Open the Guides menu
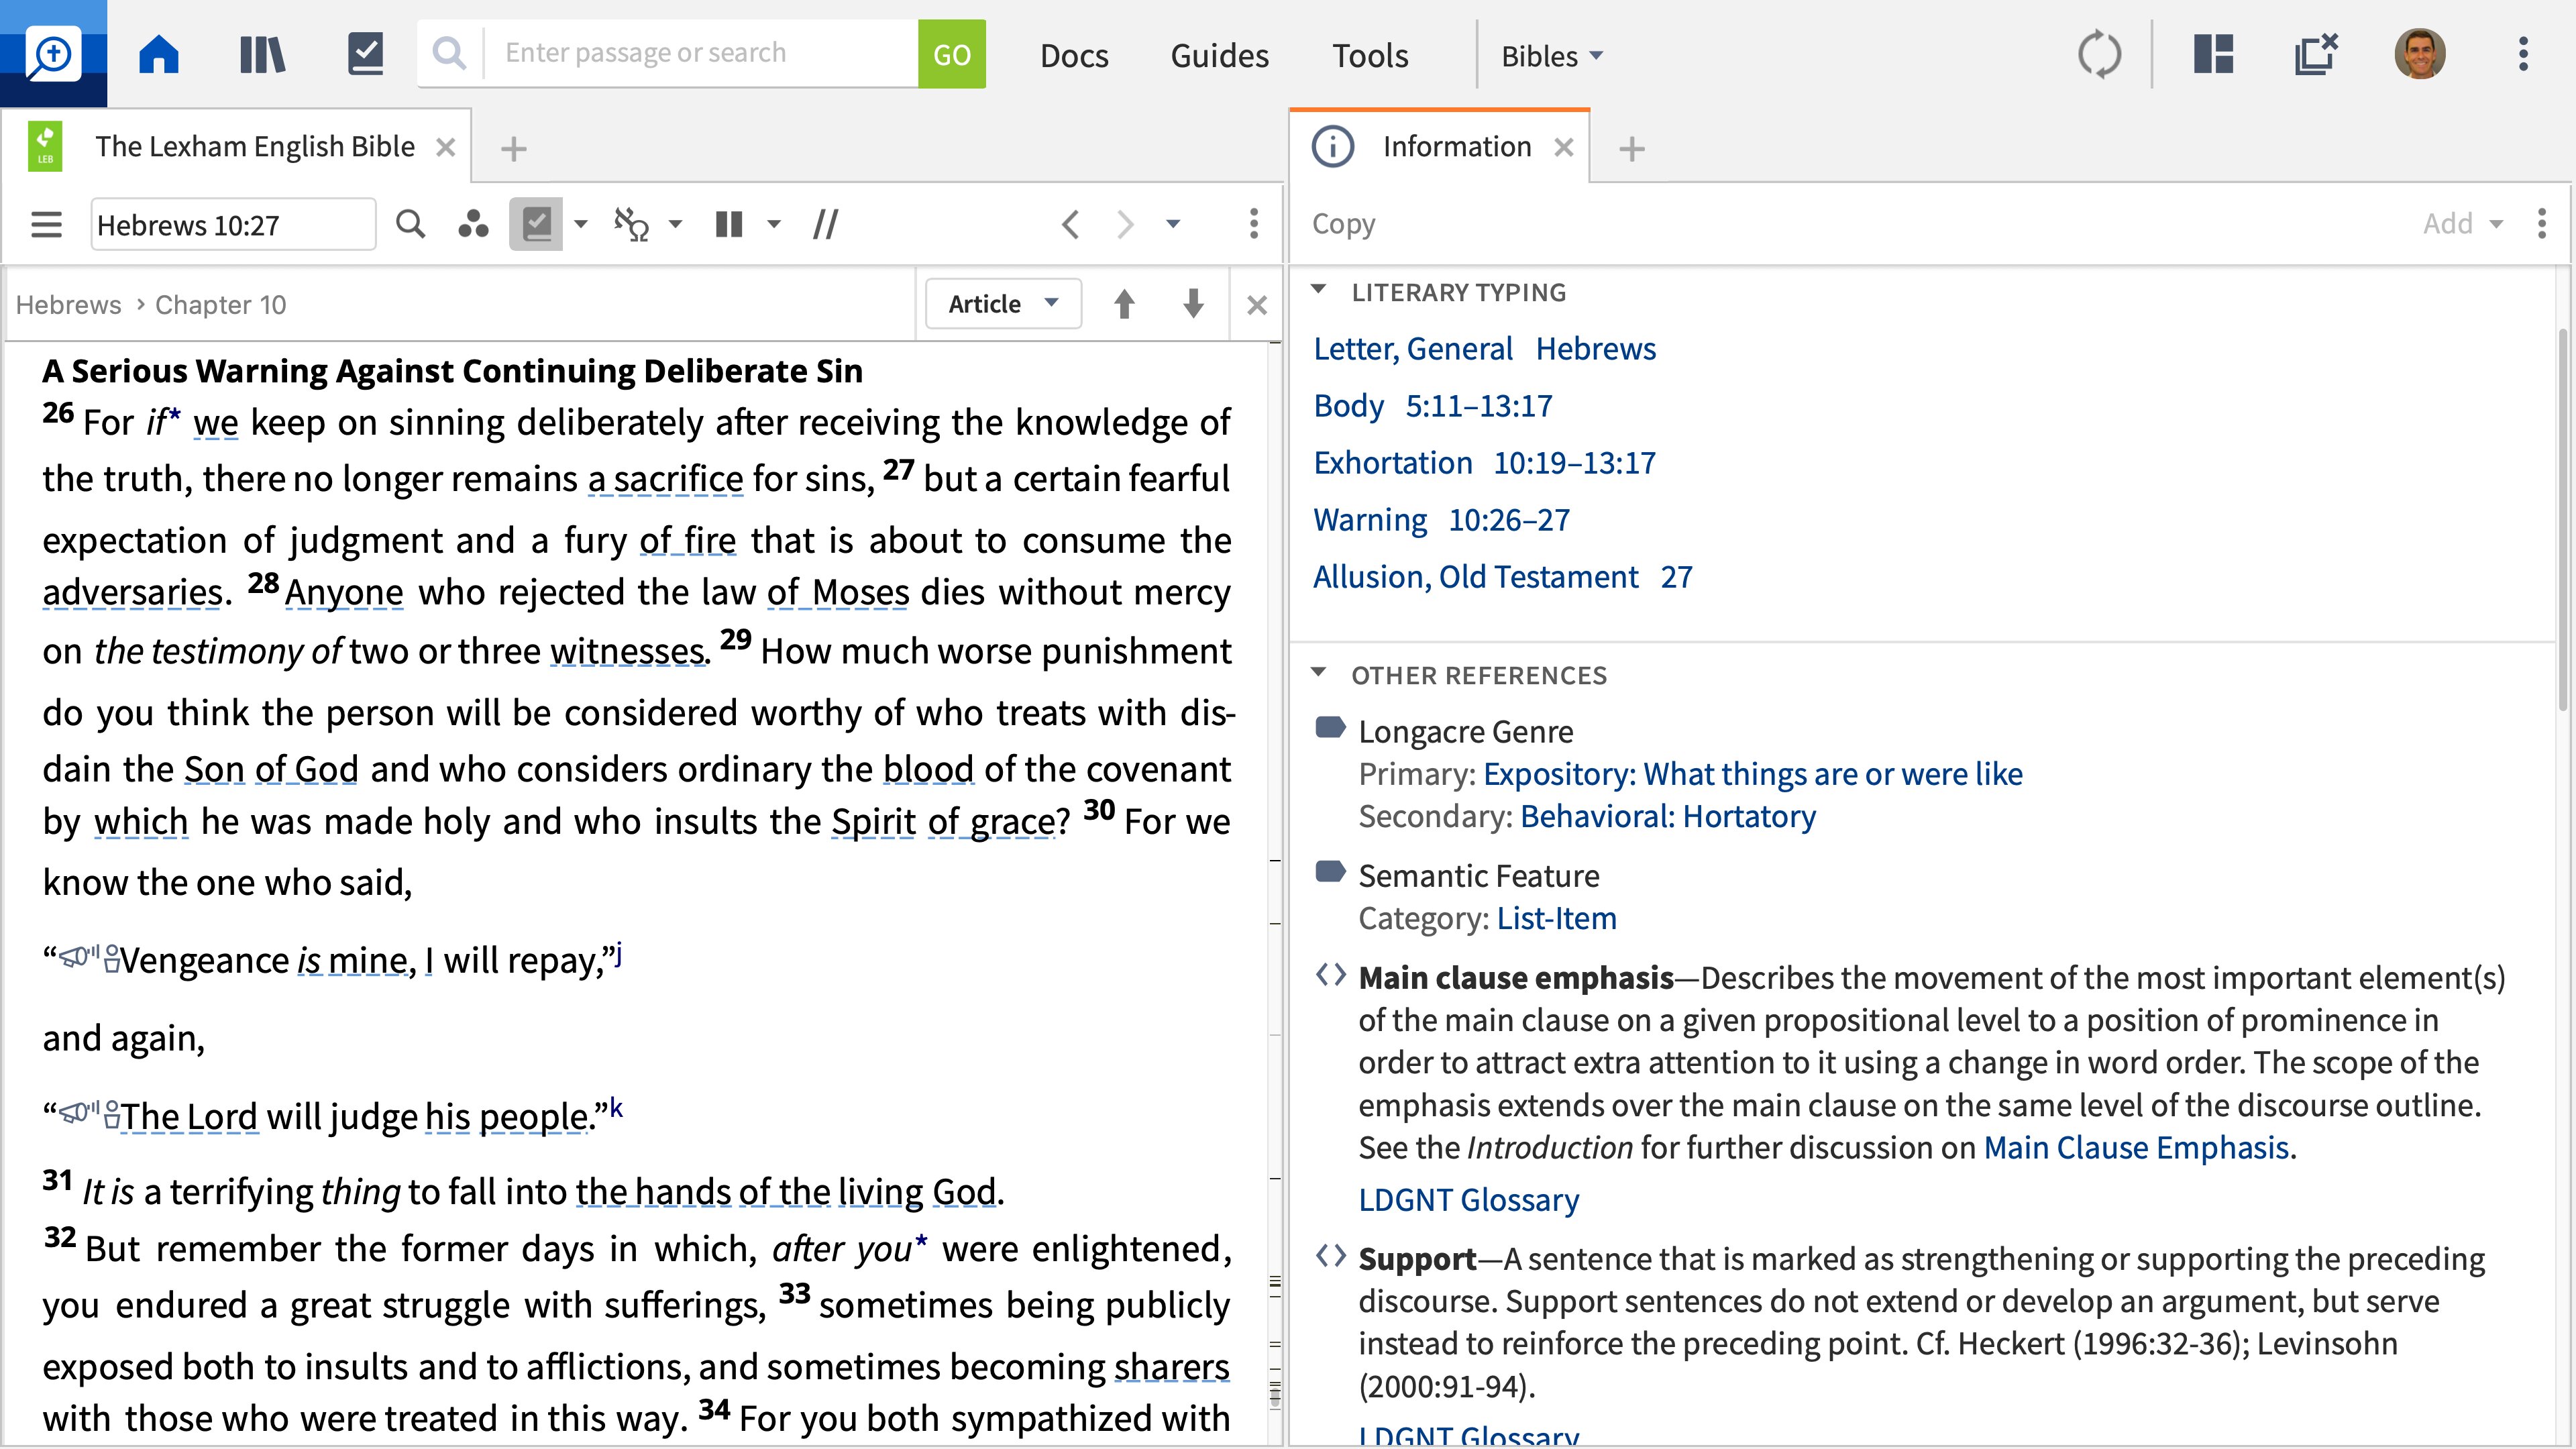2576x1449 pixels. click(1219, 55)
